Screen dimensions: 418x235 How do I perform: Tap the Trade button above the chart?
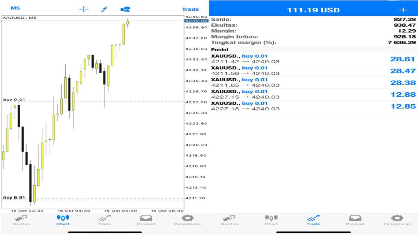(190, 9)
